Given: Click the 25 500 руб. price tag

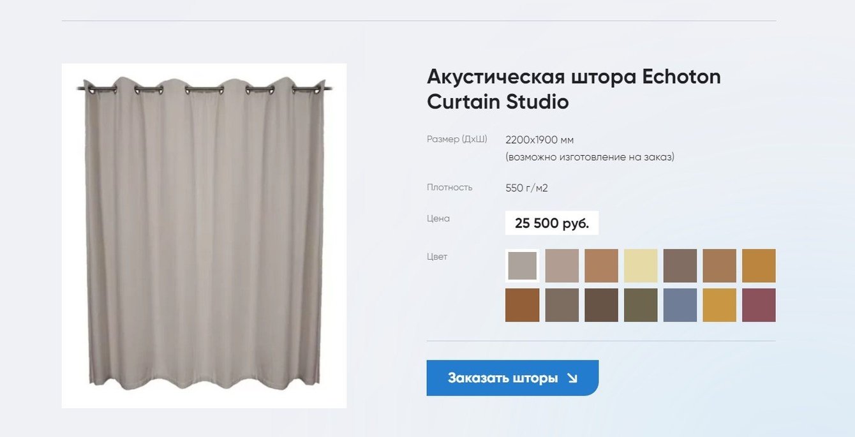Looking at the screenshot, I should coord(552,223).
